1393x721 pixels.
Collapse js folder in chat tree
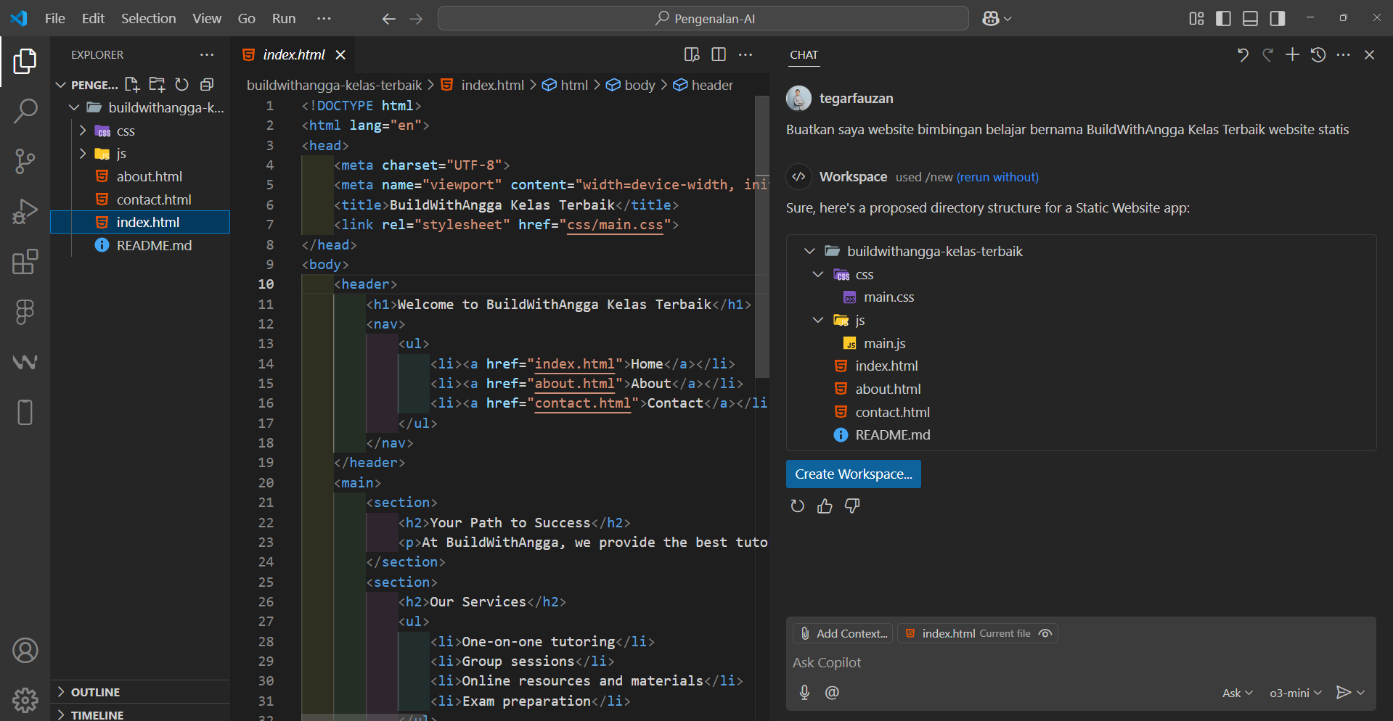[x=818, y=320]
